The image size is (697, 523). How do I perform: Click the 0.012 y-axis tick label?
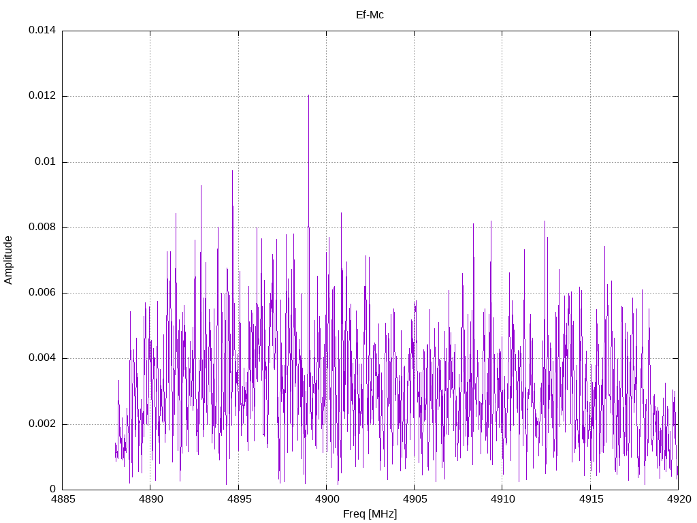[x=42, y=95]
